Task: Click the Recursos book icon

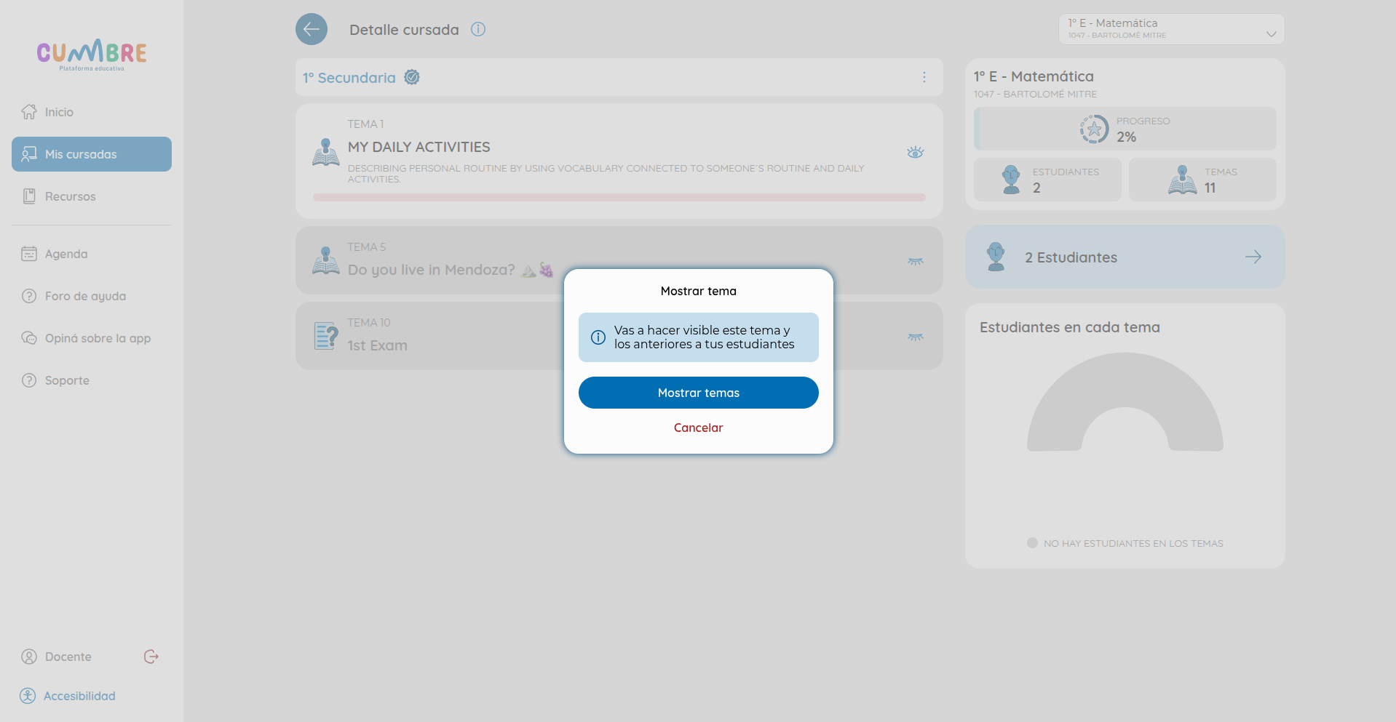Action: (29, 196)
